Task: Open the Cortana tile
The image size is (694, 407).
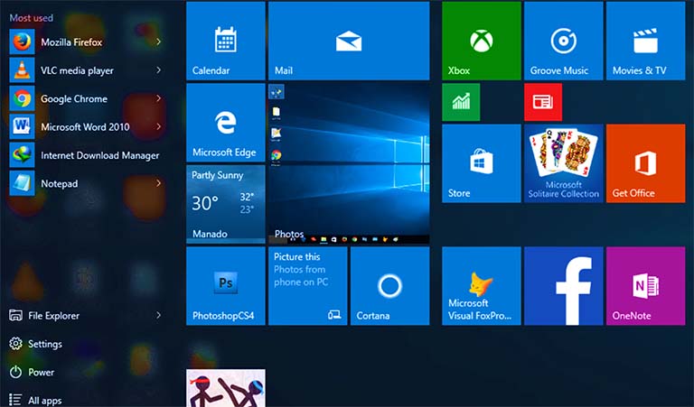Action: (390, 286)
